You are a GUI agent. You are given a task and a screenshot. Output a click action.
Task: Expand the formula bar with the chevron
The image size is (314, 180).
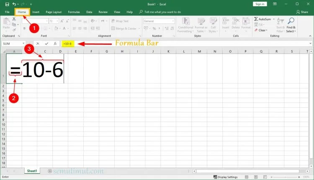pyautogui.click(x=310, y=43)
